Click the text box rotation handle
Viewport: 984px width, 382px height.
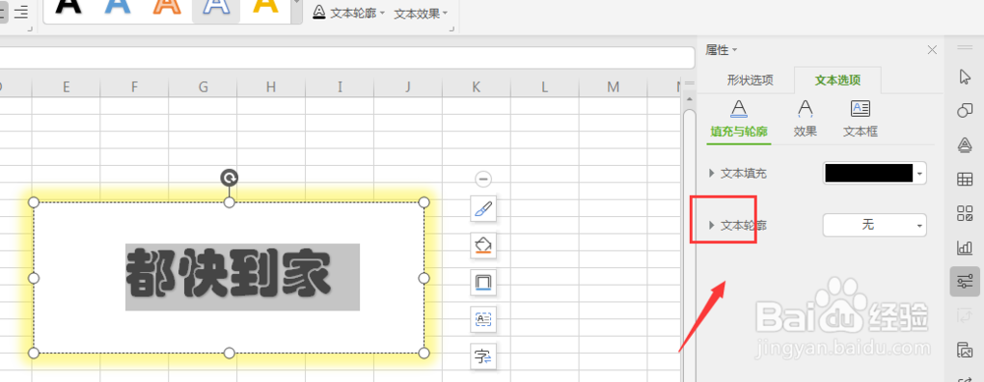[x=229, y=178]
